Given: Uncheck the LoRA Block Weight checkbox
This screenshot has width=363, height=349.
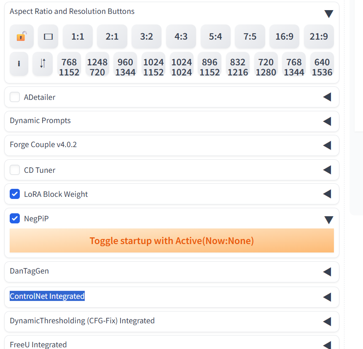Looking at the screenshot, I should coord(15,194).
